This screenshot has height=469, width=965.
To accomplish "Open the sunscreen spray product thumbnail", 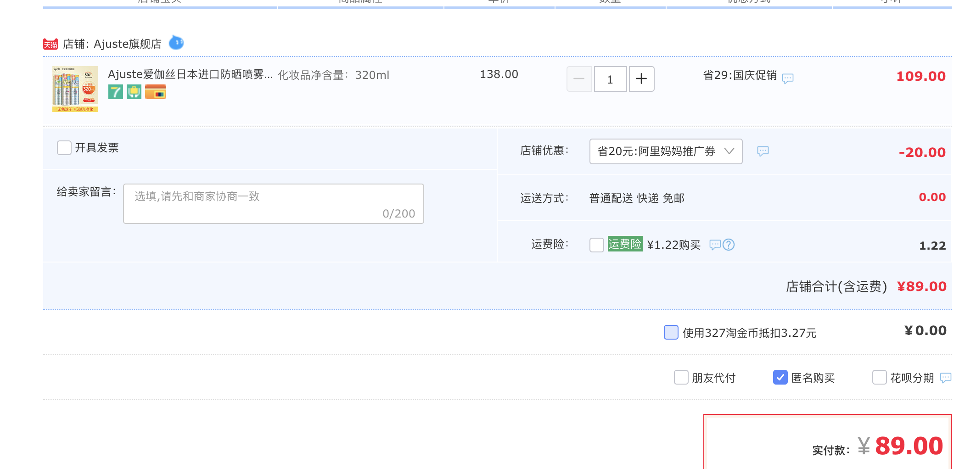I will point(75,89).
